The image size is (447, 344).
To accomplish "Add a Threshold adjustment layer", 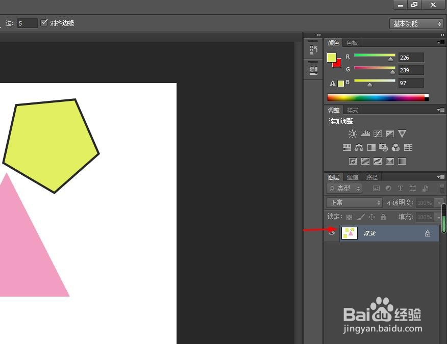I will click(378, 162).
